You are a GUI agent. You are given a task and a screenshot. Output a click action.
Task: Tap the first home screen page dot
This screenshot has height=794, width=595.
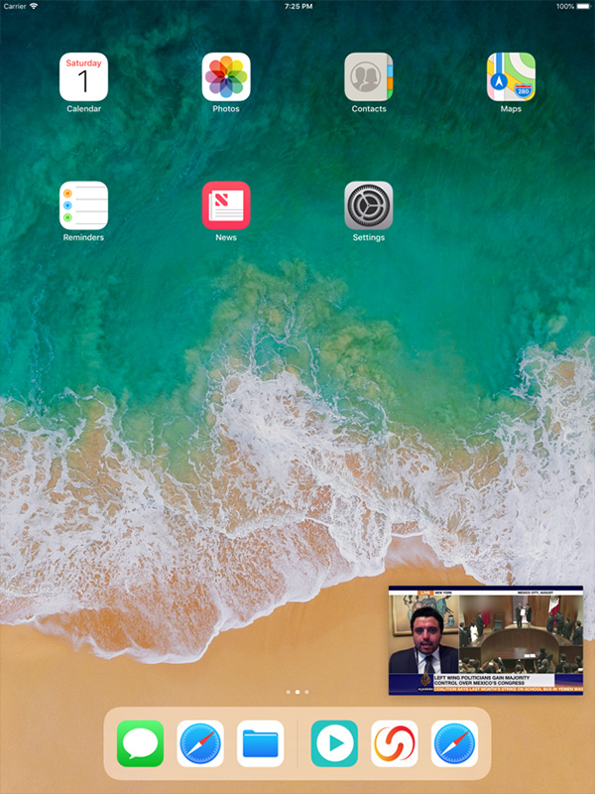pyautogui.click(x=288, y=691)
